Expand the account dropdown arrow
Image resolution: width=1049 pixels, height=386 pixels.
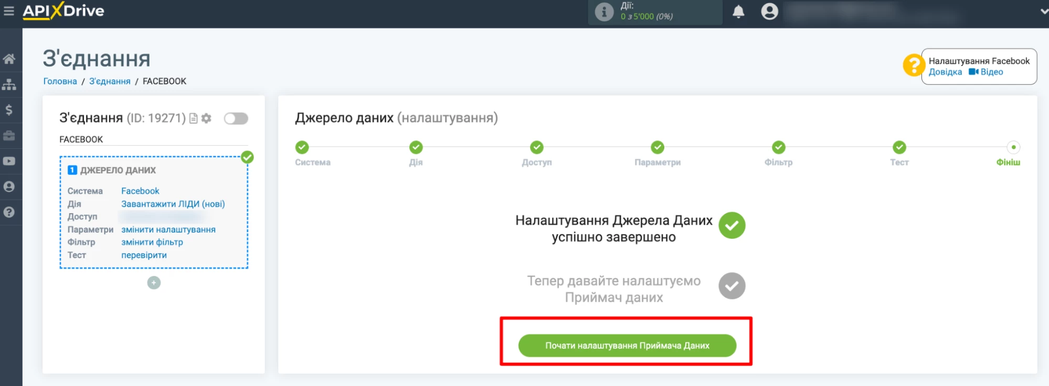1044,12
